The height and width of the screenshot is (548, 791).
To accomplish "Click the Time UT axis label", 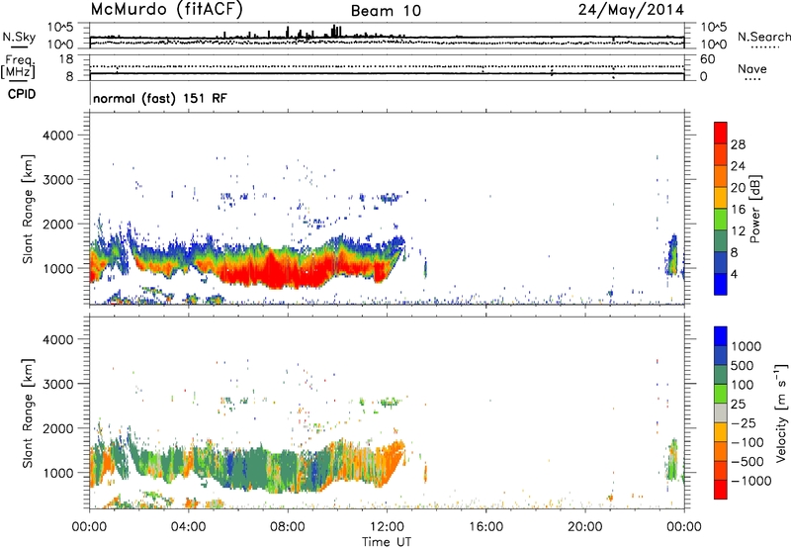I will tap(387, 542).
